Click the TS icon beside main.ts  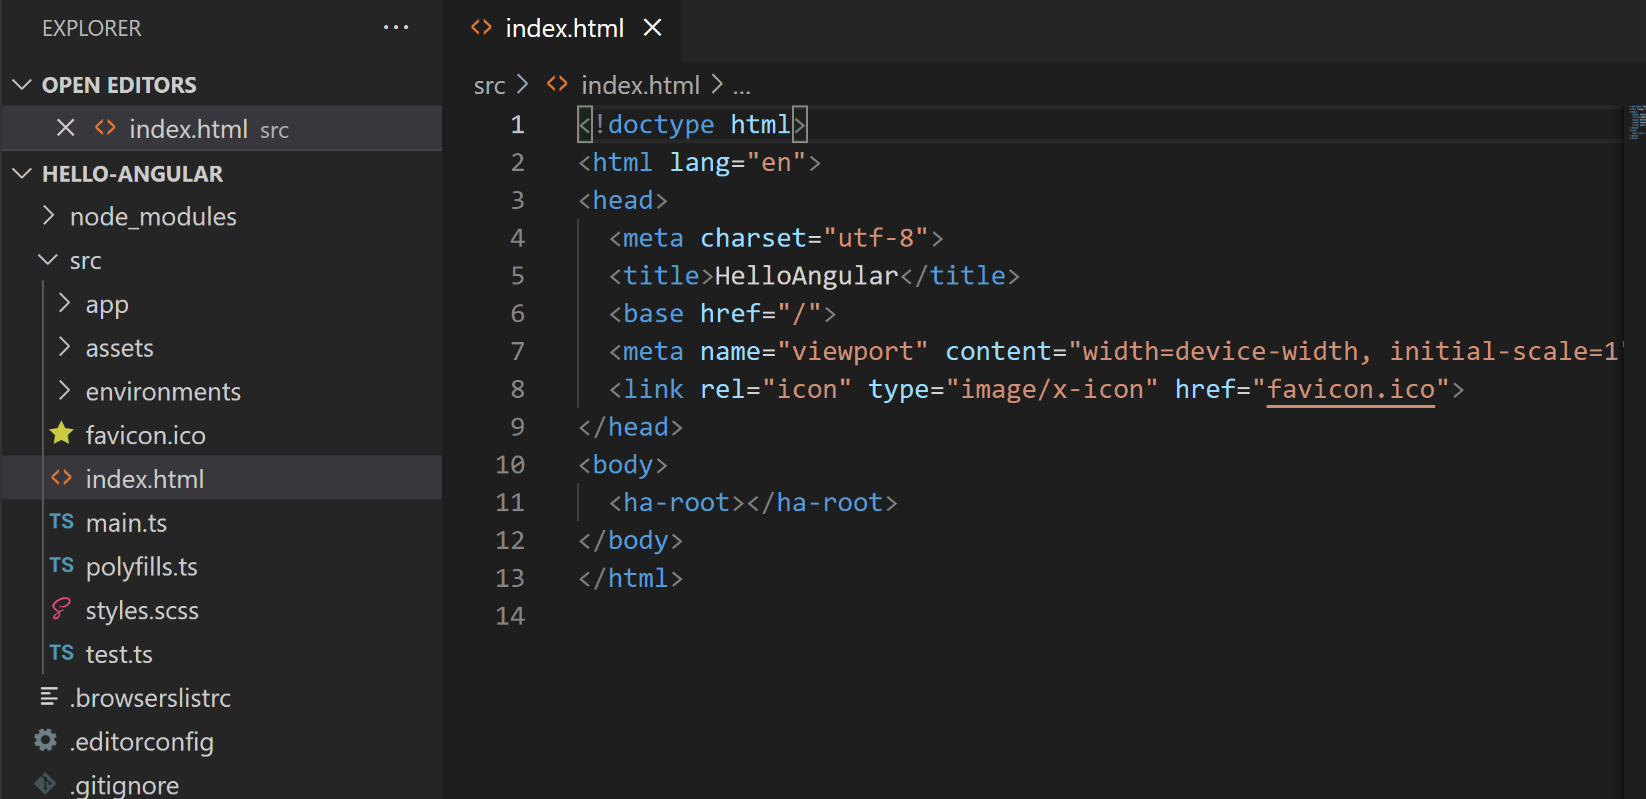(x=62, y=522)
